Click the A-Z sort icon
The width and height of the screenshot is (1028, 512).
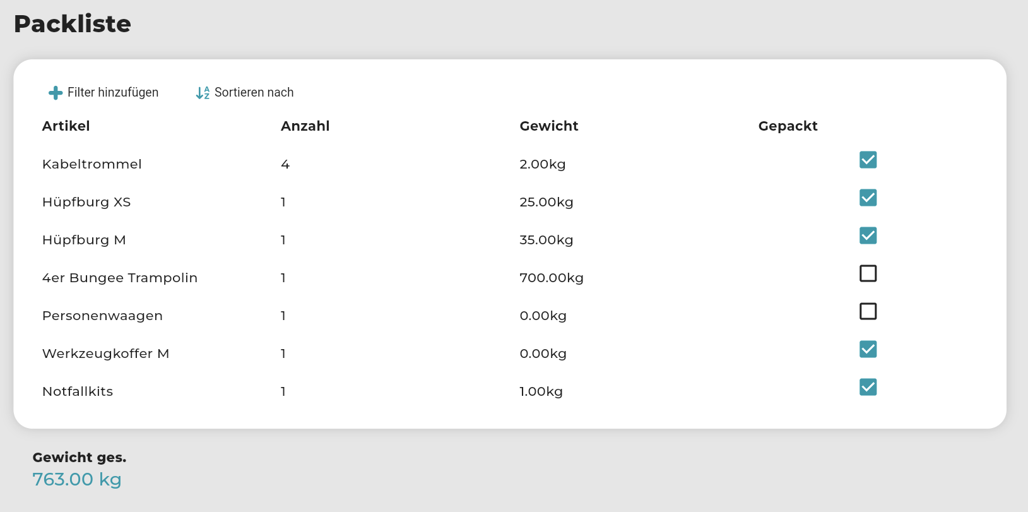click(203, 93)
